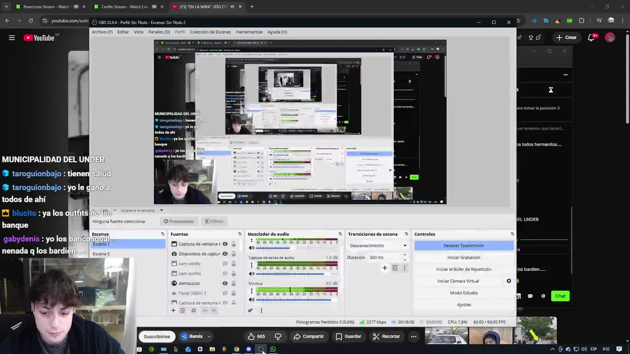This screenshot has height=354, width=630.
Task: Open source properties gear below sources list
Action: click(x=193, y=310)
